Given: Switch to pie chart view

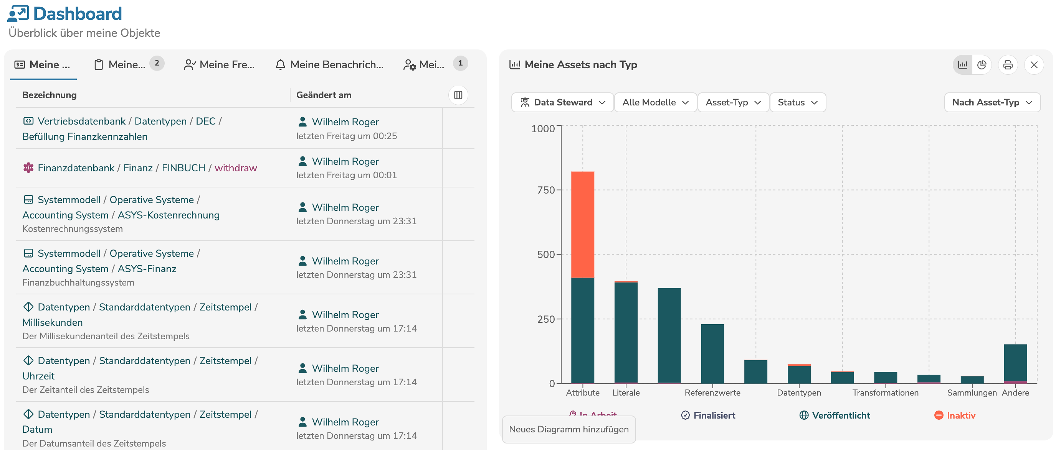Looking at the screenshot, I should pos(982,64).
